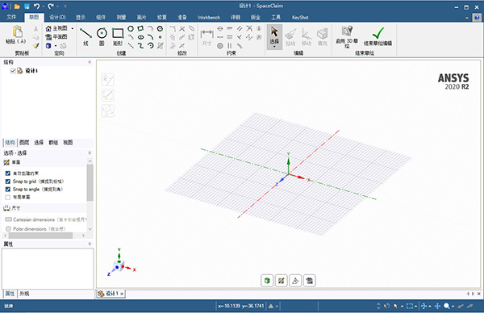Select the 设计1 node in structure tree
This screenshot has width=484, height=313.
coord(31,71)
